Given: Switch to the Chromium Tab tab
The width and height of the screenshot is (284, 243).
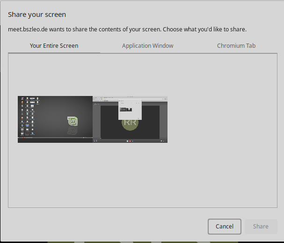Looking at the screenshot, I should (236, 46).
